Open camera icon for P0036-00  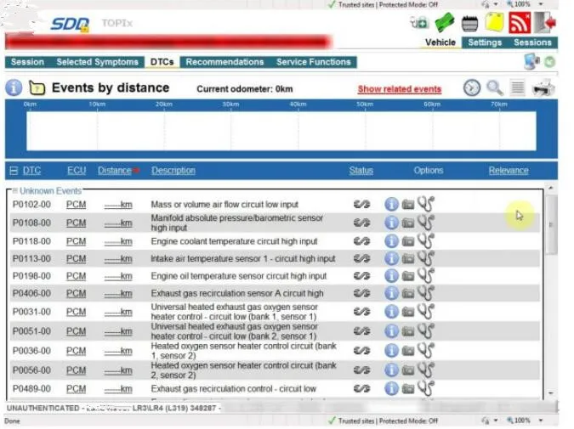point(408,351)
